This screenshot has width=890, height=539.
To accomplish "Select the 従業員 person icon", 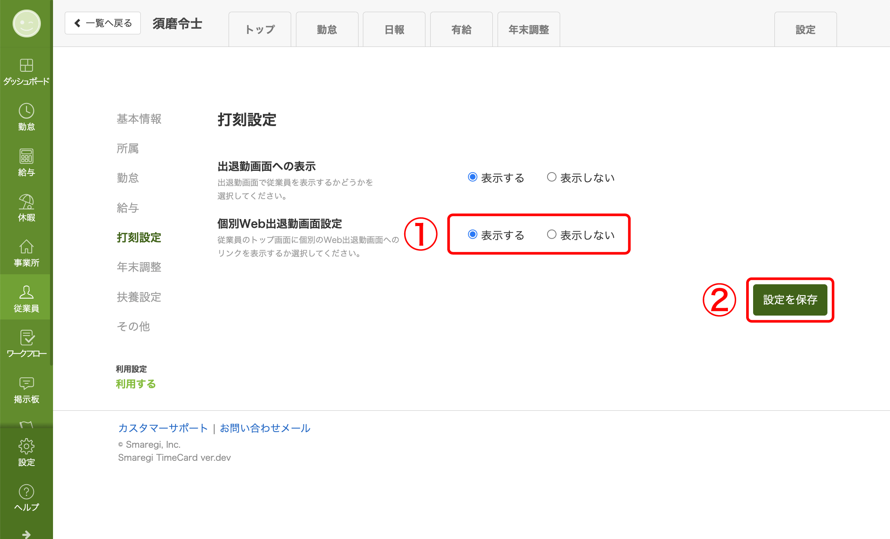I will pos(26,293).
